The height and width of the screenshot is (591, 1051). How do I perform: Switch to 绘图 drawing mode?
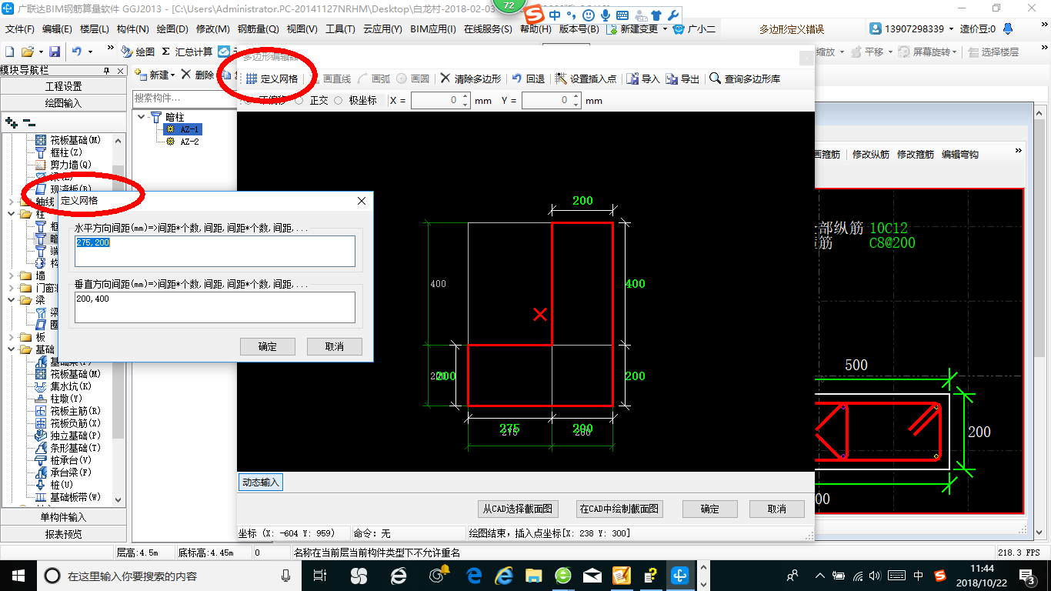(138, 52)
